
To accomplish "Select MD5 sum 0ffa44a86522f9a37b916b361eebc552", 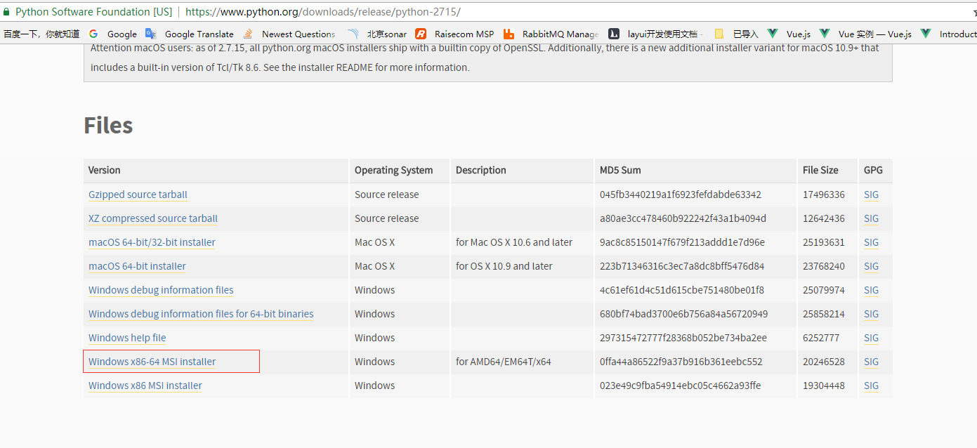I will point(681,362).
